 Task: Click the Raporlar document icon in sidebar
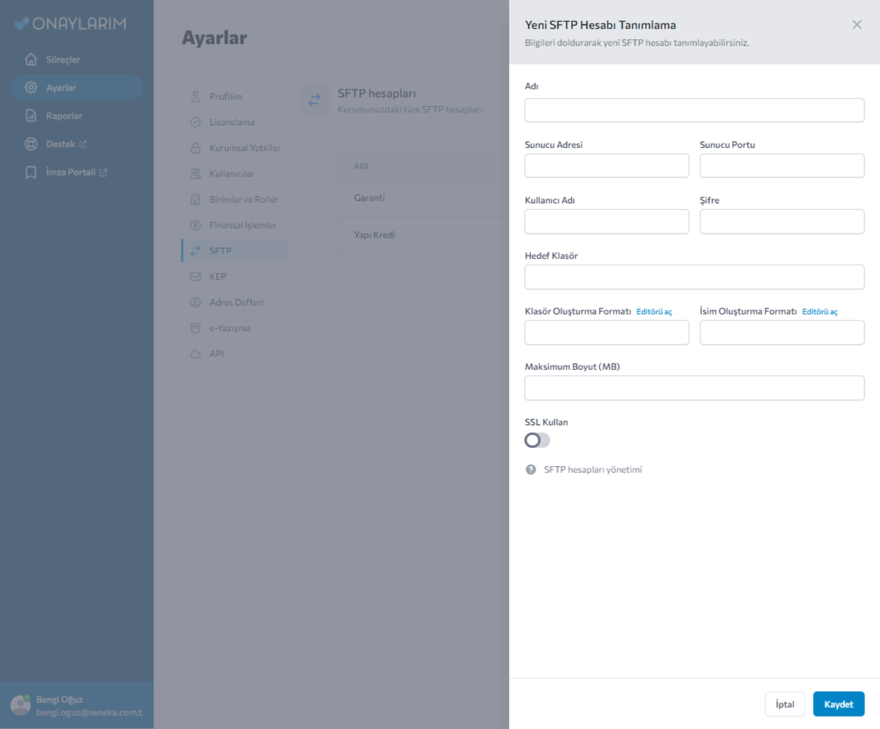(x=31, y=116)
